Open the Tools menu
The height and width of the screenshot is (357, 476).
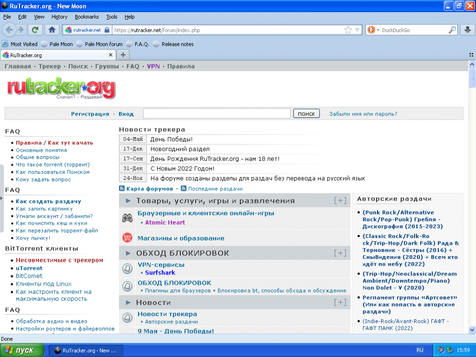click(111, 17)
